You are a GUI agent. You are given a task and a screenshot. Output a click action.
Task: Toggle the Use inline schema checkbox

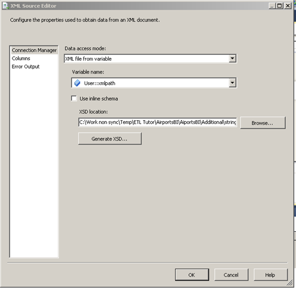pos(74,99)
